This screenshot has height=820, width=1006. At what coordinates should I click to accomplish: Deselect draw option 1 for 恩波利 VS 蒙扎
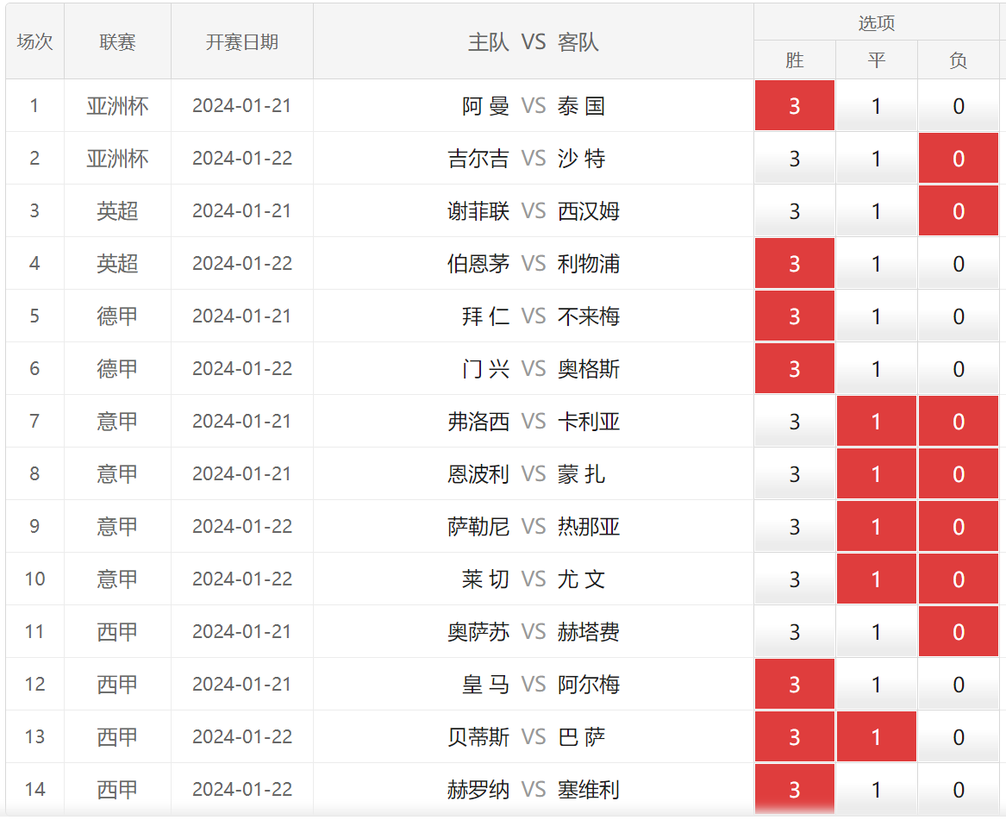pos(877,473)
